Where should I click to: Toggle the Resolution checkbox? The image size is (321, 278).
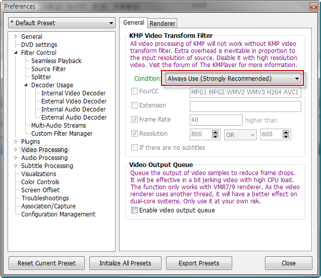[134, 134]
